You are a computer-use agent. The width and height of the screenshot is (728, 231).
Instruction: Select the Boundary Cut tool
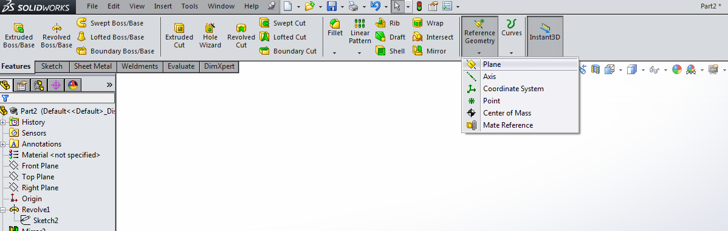tap(288, 51)
